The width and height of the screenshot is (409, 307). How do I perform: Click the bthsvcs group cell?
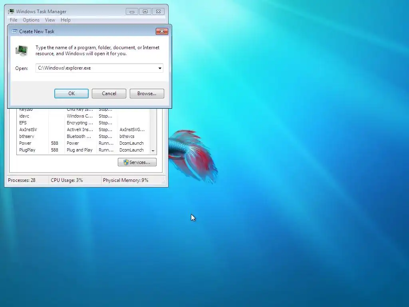127,136
